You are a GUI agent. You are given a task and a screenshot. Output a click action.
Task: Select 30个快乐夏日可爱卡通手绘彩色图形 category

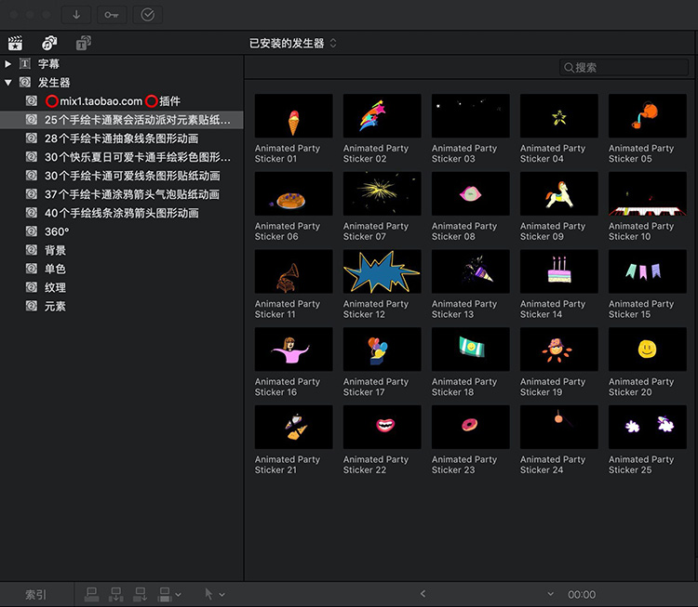pos(122,157)
